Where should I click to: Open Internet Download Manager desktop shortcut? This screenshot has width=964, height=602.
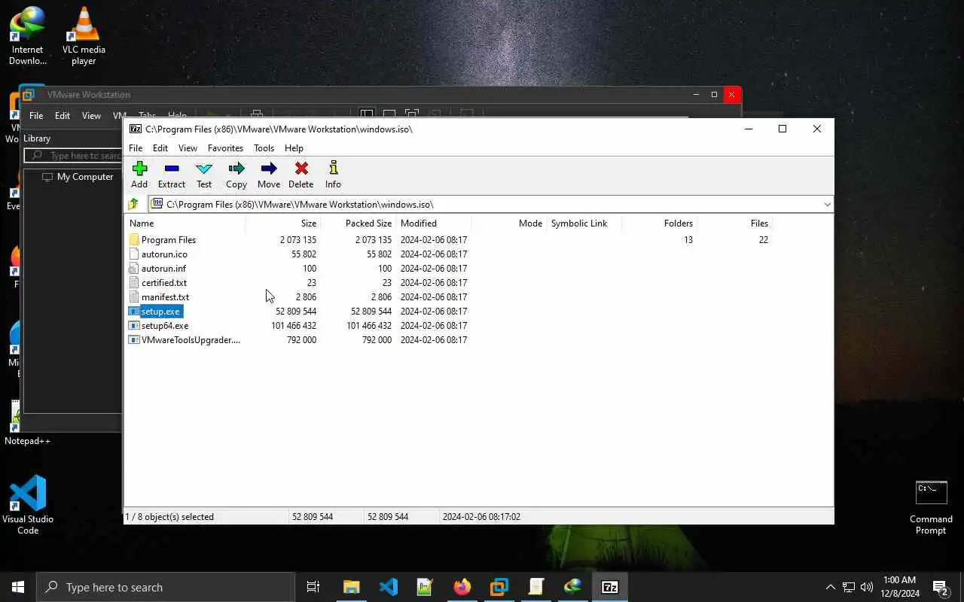(28, 35)
